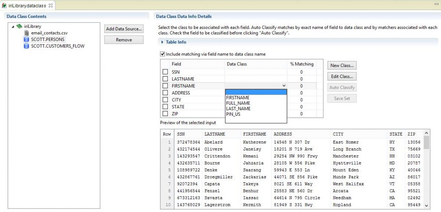
Task: Minimize the editor pane via top-right icon
Action: pos(436,4)
